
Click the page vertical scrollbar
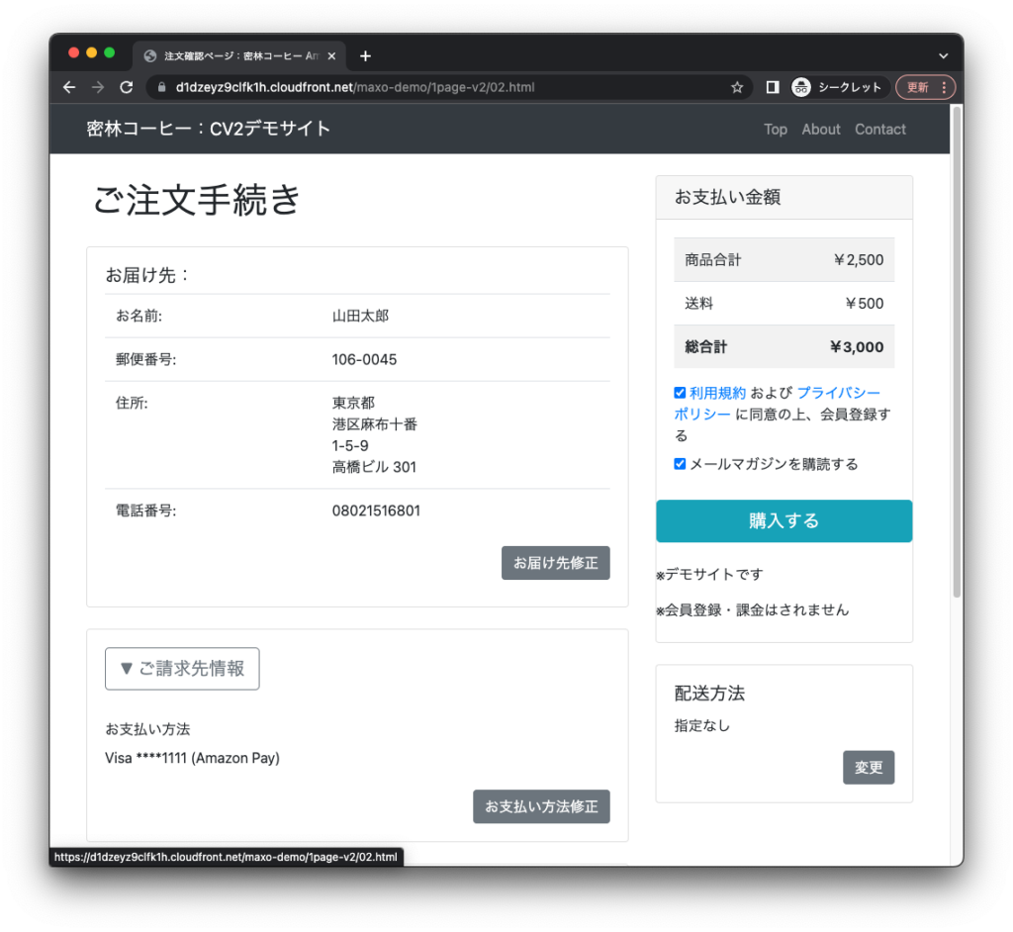pyautogui.click(x=957, y=396)
